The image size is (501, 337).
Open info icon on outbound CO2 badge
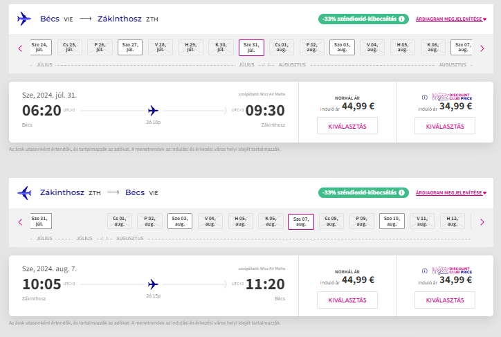(x=401, y=19)
